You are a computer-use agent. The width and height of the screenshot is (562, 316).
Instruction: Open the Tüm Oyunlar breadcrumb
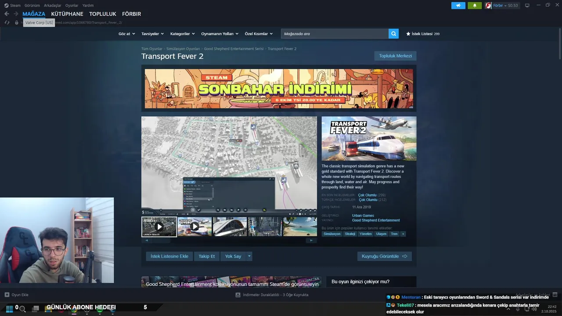coord(152,49)
